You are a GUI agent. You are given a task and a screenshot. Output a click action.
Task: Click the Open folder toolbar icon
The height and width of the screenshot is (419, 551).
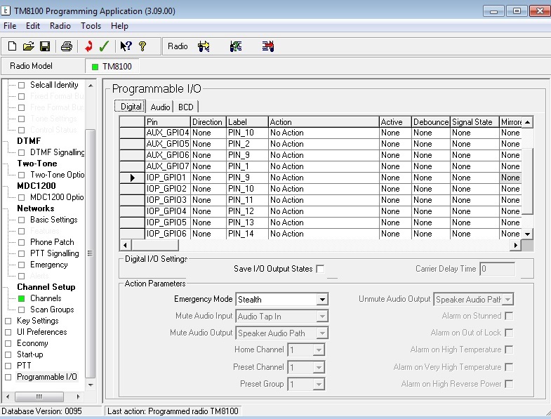click(28, 46)
